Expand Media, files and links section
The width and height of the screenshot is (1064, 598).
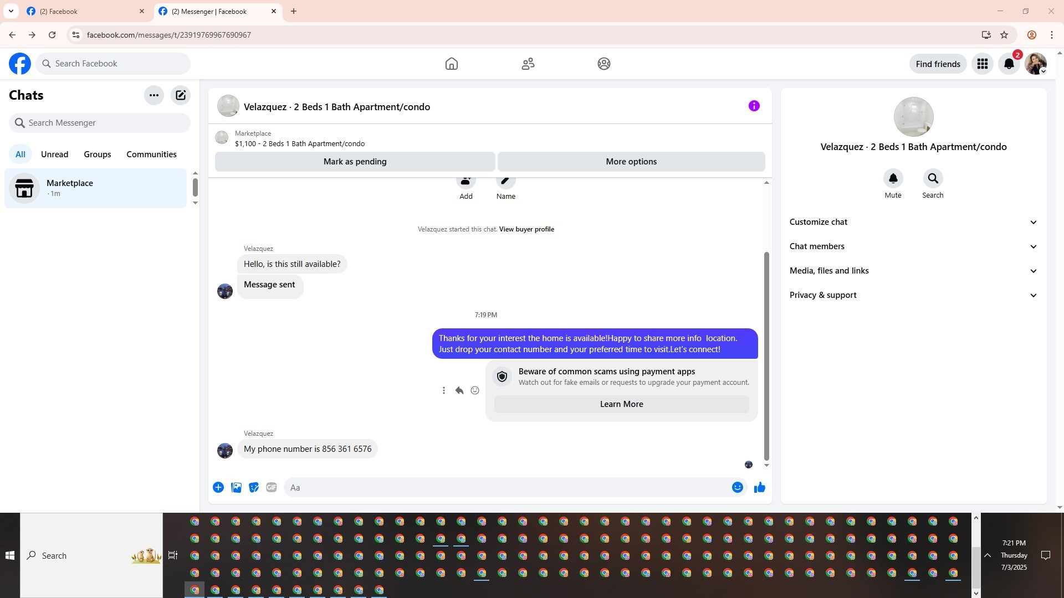click(x=913, y=271)
